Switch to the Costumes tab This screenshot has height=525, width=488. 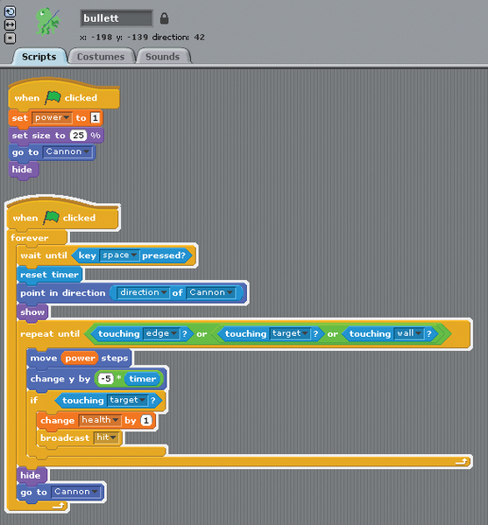pyautogui.click(x=101, y=57)
